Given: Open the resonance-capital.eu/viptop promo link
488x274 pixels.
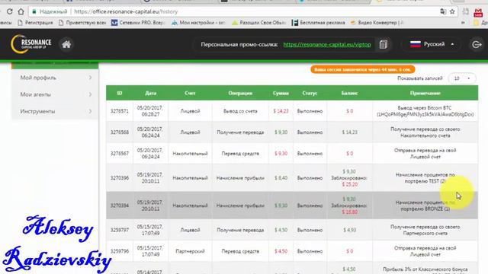Looking at the screenshot, I should (x=327, y=44).
